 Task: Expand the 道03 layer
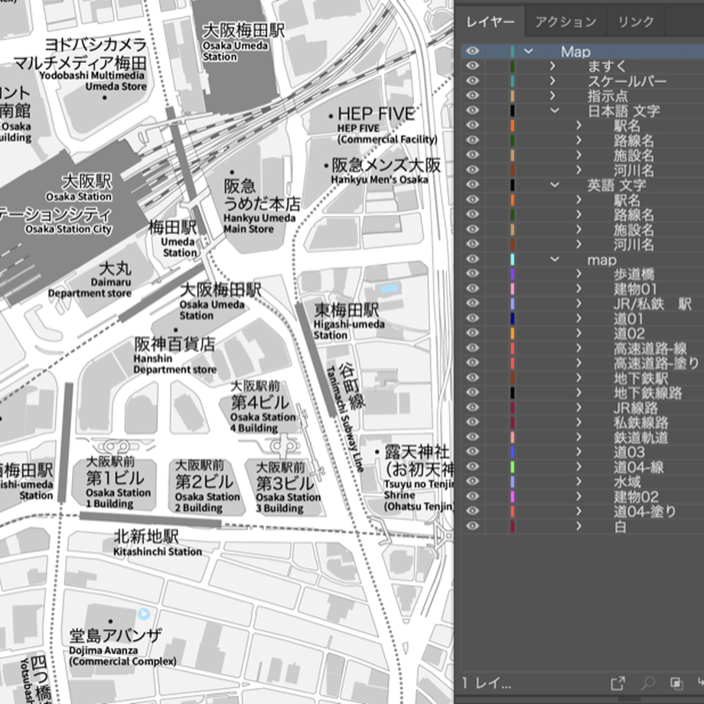[x=579, y=451]
